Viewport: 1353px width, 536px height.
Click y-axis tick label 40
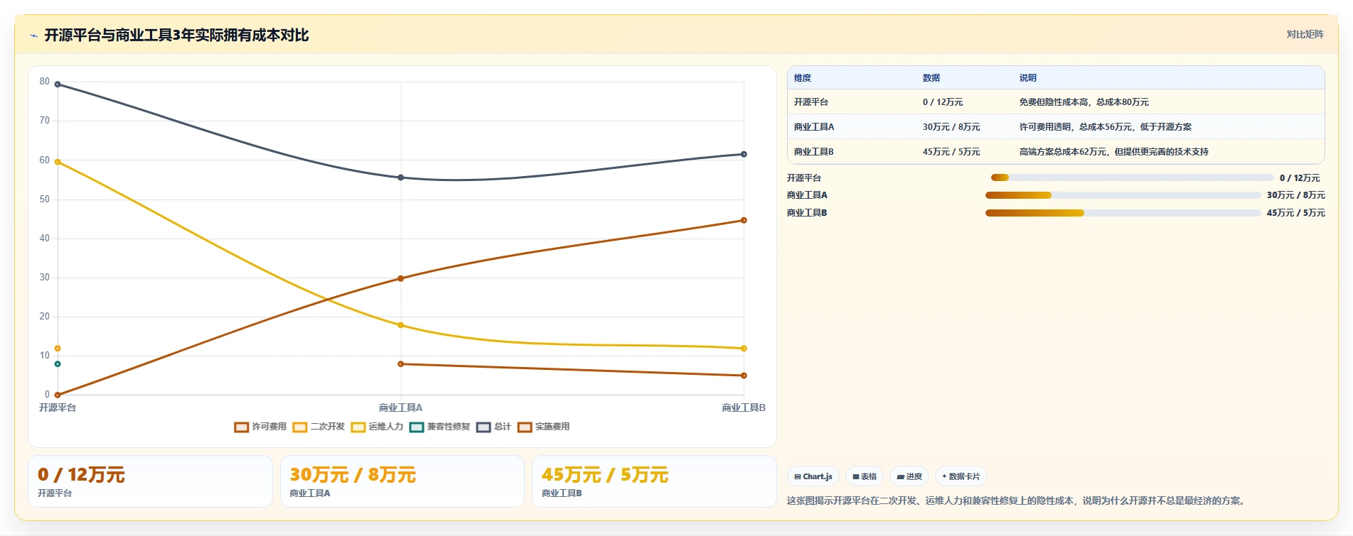point(45,239)
